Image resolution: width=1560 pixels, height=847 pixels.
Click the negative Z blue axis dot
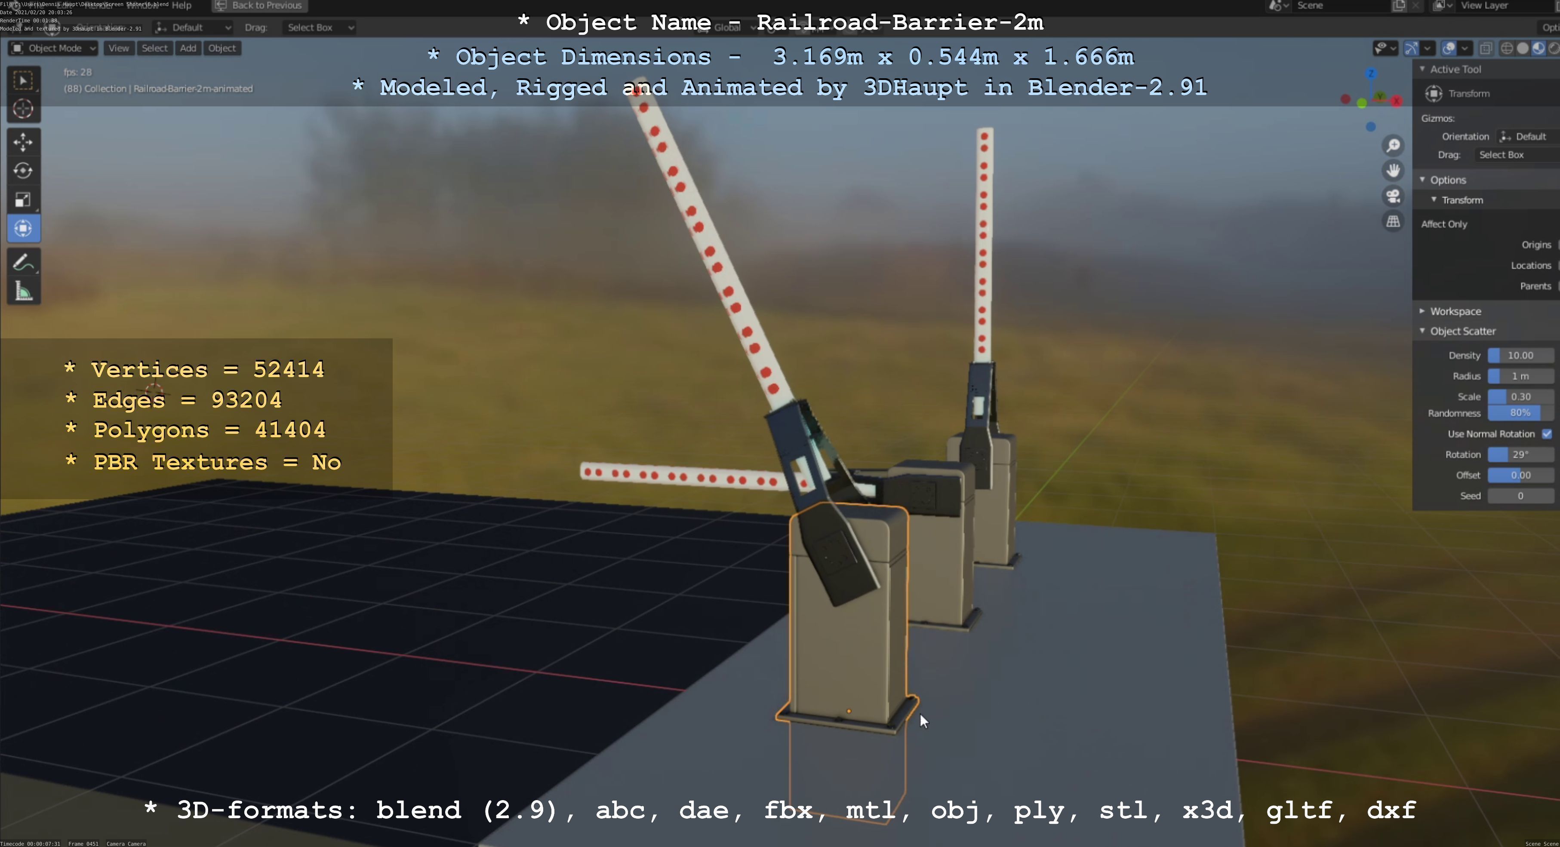pos(1371,126)
